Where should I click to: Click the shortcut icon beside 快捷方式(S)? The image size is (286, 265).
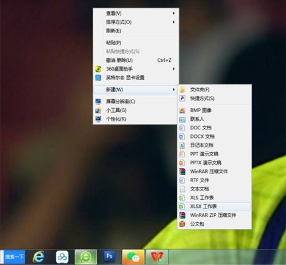182,98
